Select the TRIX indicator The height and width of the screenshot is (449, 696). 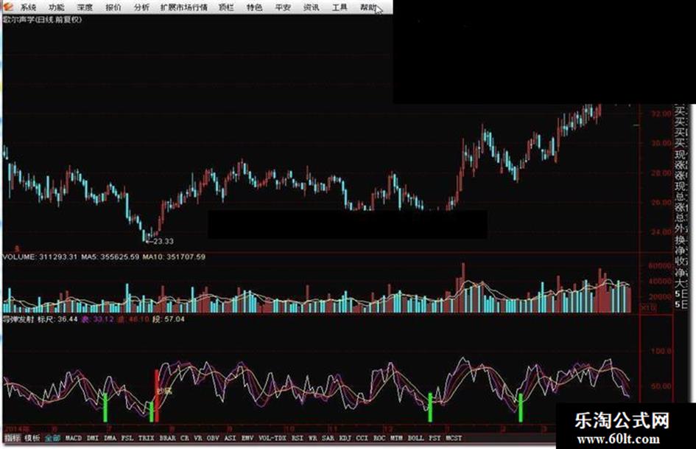point(147,438)
